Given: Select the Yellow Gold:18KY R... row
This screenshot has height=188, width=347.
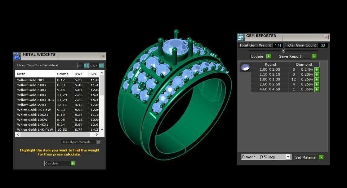Looking at the screenshot, I should [x=57, y=100].
